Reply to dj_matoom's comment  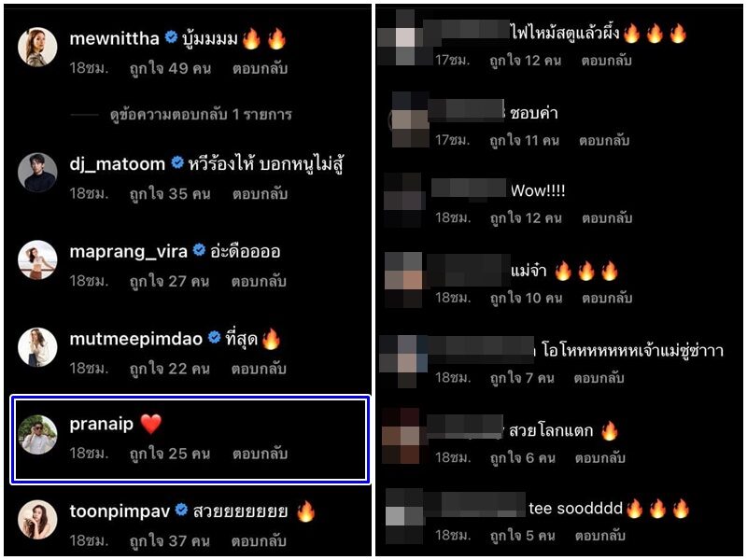[260, 194]
